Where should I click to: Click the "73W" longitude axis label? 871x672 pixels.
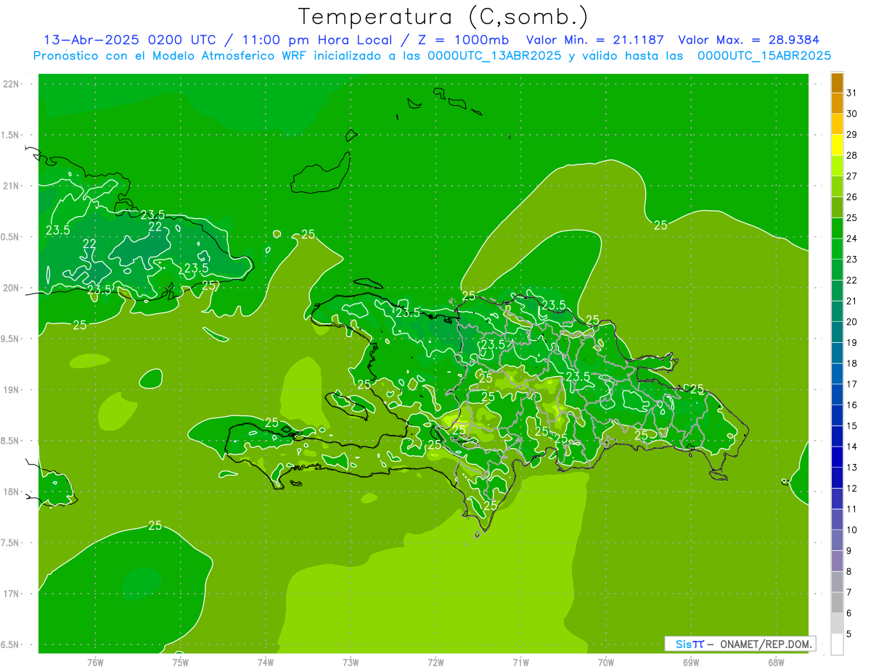(x=351, y=662)
